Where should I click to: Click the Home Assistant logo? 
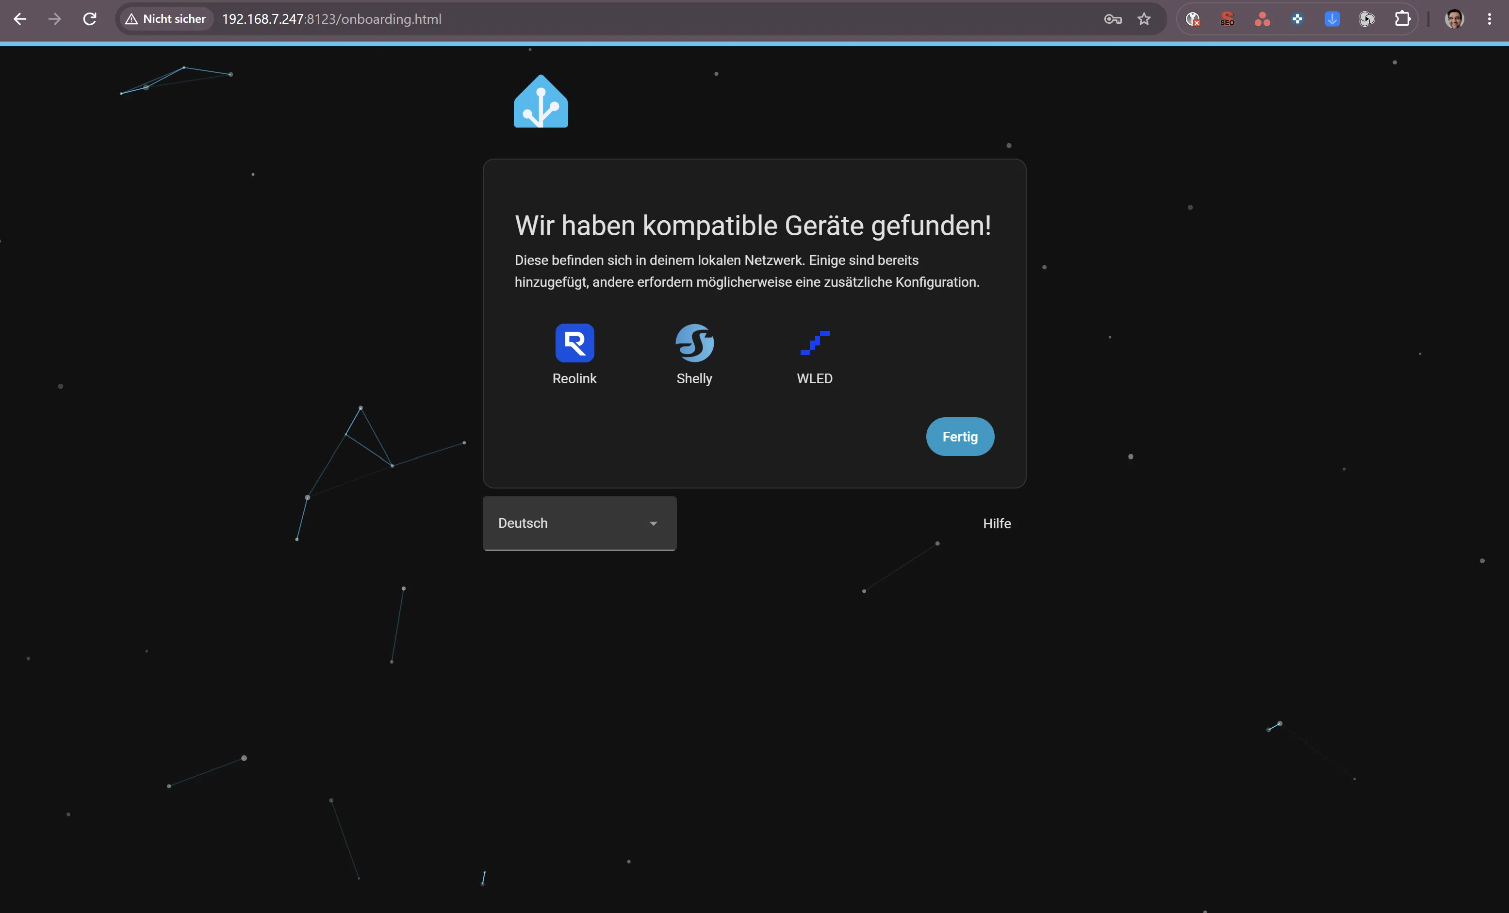[x=541, y=101]
